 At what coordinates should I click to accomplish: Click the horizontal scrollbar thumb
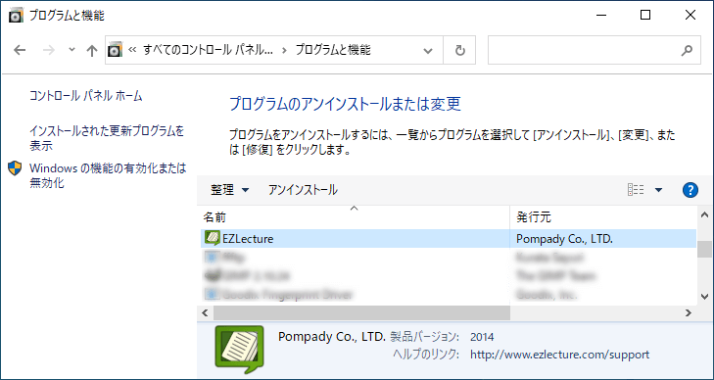[x=362, y=313]
